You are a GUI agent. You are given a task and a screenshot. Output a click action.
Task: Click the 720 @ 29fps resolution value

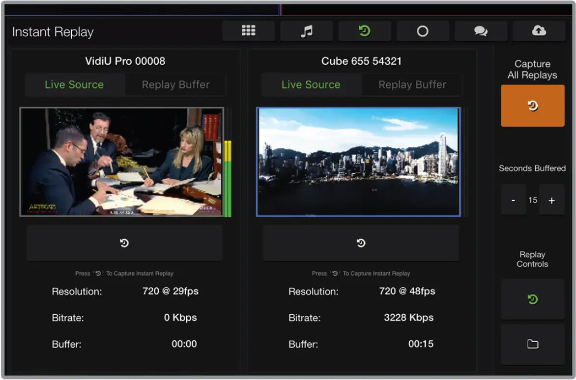tap(171, 291)
